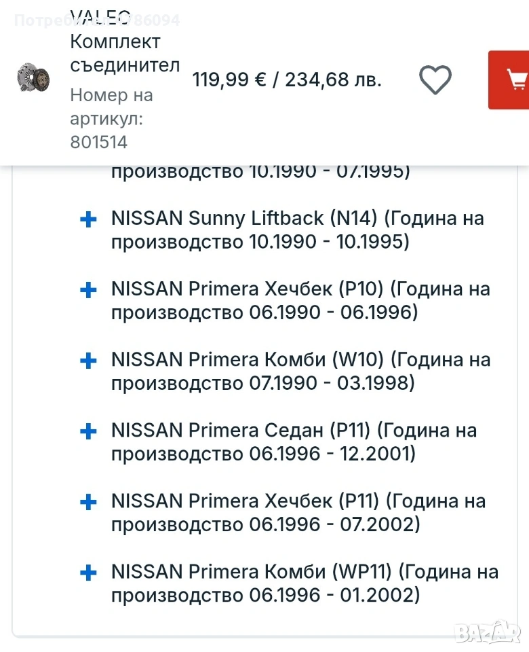529x652 pixels.
Task: Click the 119,99 € price text
Action: coord(229,80)
